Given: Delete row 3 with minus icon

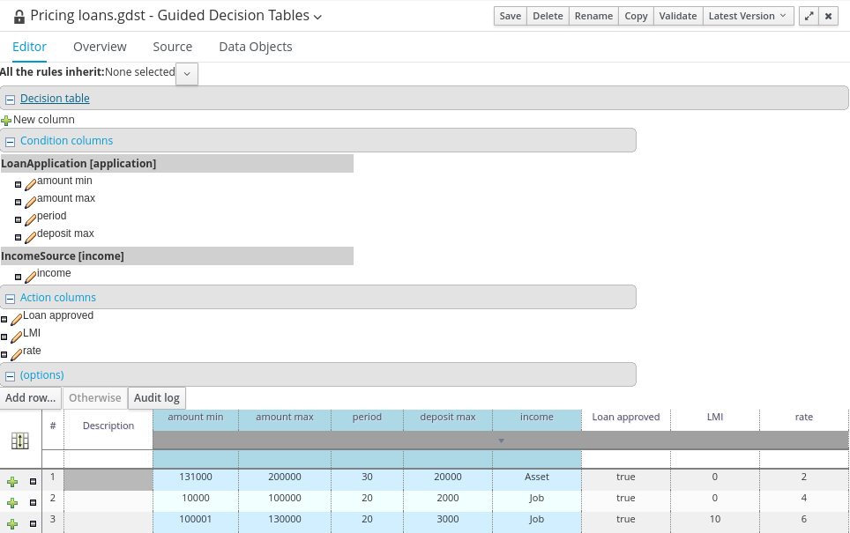Looking at the screenshot, I should click(x=33, y=523).
